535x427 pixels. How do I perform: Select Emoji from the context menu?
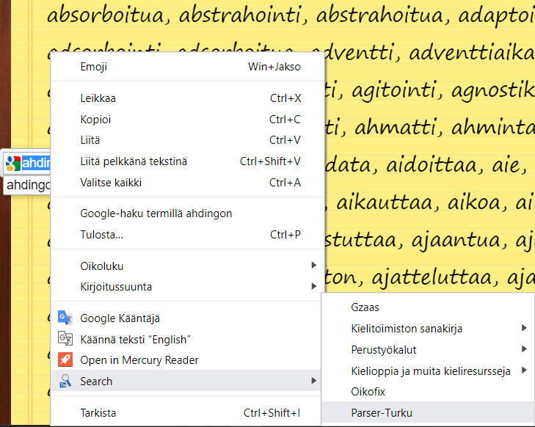click(x=94, y=67)
